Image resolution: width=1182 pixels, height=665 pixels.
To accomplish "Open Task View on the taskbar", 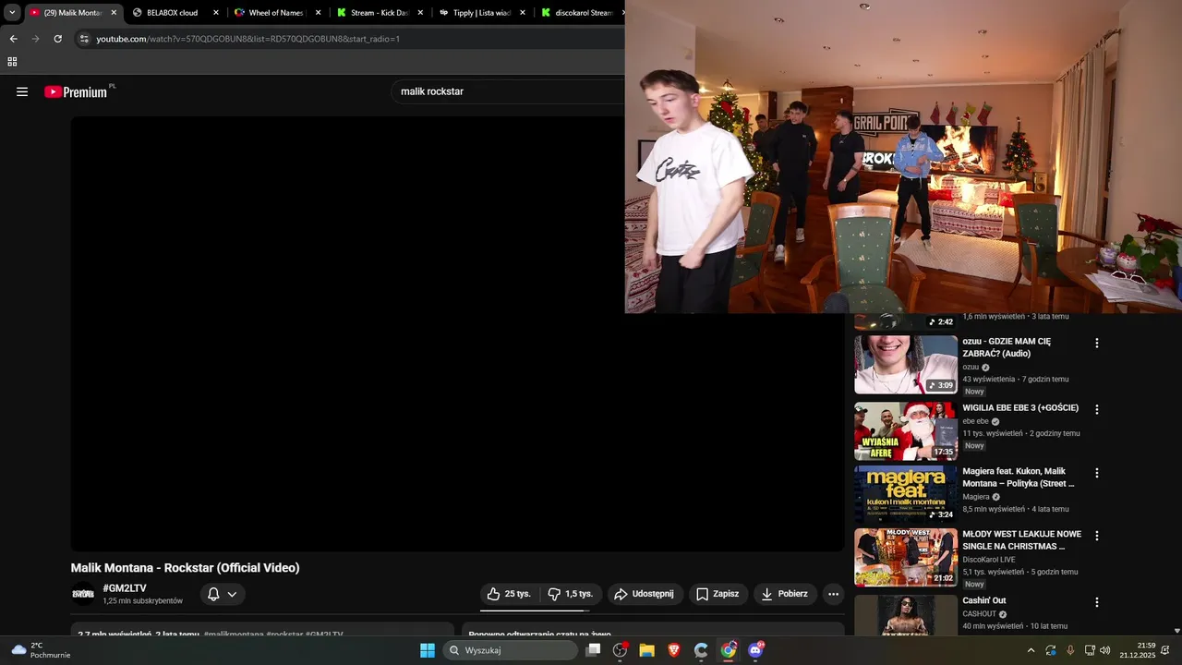I will [594, 650].
